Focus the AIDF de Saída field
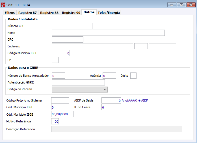Image resolution: width=197 pixels, height=143 pixels. (x=111, y=100)
